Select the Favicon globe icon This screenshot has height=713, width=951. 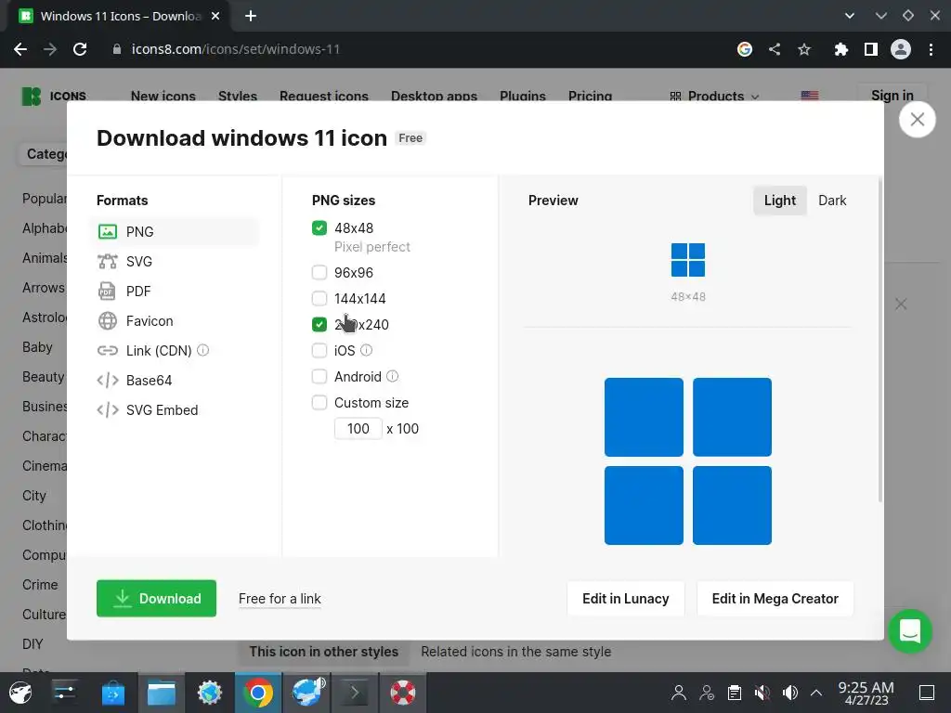pos(108,320)
